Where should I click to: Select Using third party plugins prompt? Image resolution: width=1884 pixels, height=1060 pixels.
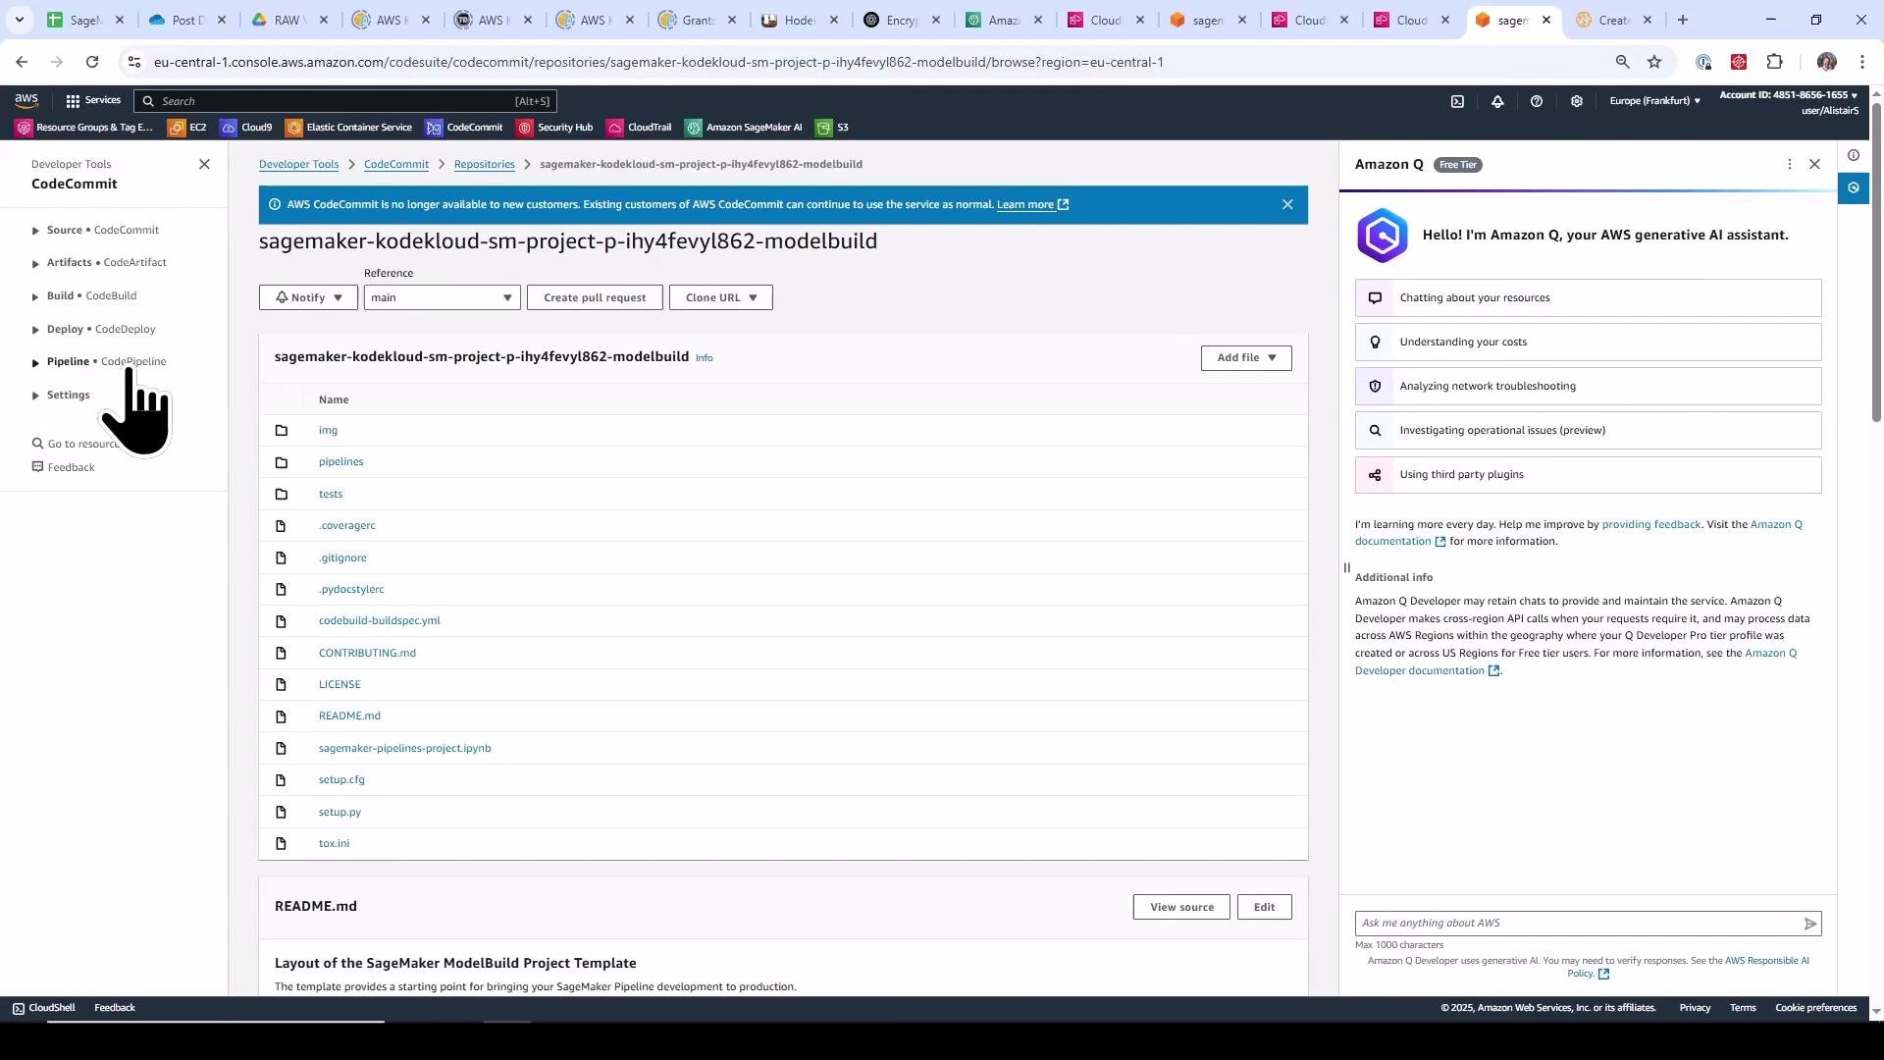tap(1588, 474)
